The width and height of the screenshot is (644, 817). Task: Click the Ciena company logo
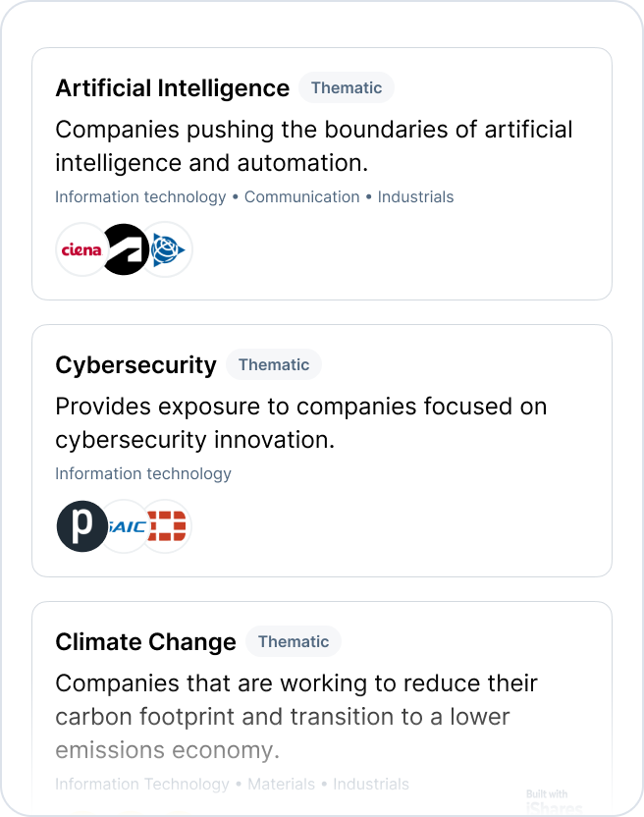80,249
